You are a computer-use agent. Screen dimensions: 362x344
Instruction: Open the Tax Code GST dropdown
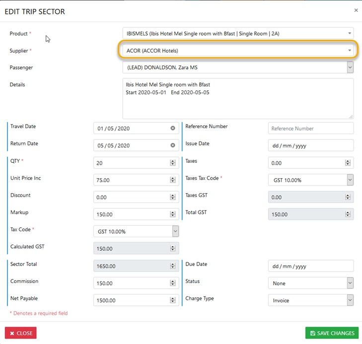(x=175, y=231)
